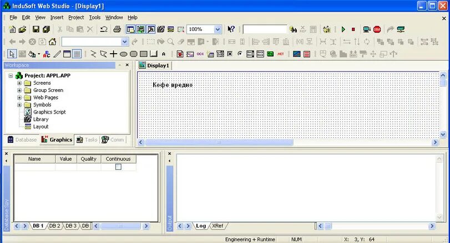
Task: Click the Quality column header
Action: point(89,159)
